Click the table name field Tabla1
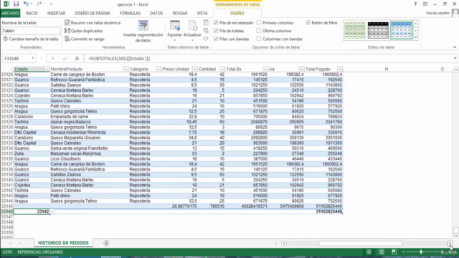459x258 pixels. pyautogui.click(x=31, y=31)
